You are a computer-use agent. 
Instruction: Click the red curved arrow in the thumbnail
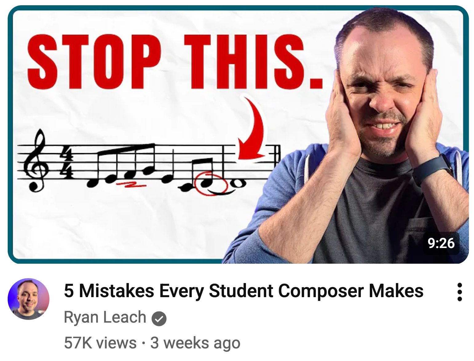(x=251, y=129)
